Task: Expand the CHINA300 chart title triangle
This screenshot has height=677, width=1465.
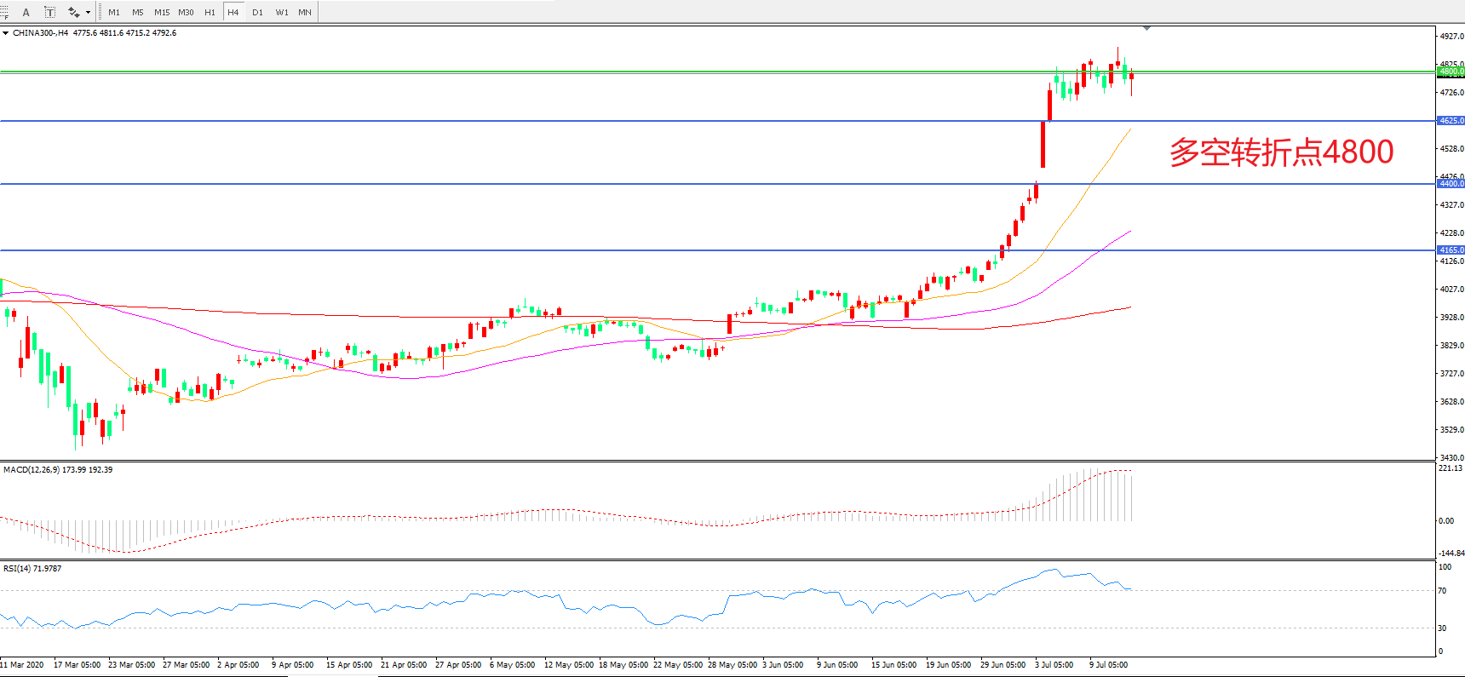Action: pyautogui.click(x=6, y=33)
